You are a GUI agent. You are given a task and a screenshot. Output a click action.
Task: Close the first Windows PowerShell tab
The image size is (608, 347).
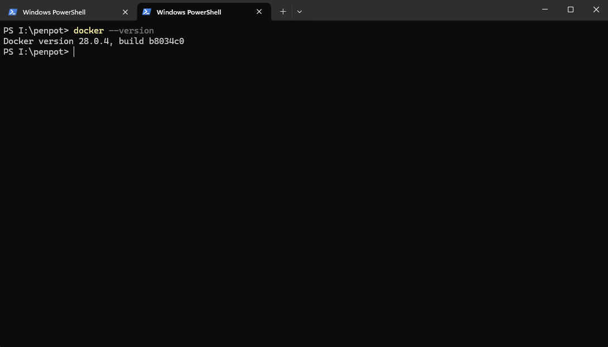click(x=125, y=12)
